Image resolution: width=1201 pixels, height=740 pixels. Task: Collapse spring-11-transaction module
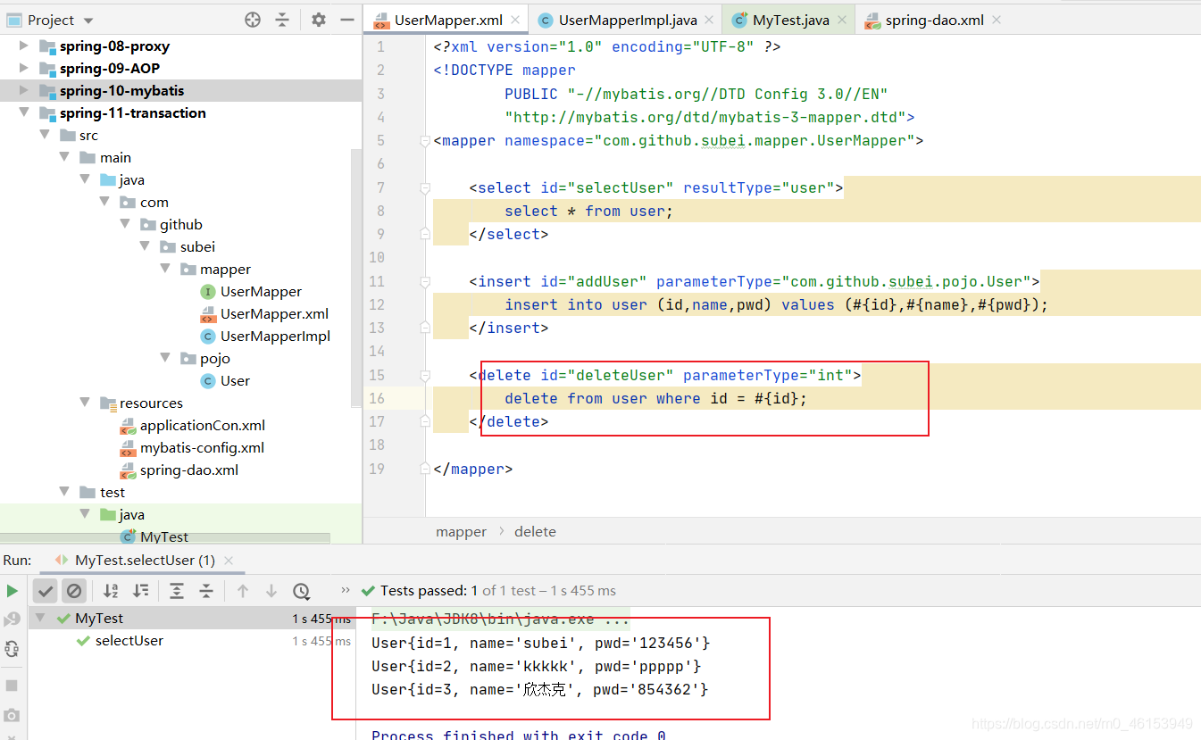click(x=24, y=112)
